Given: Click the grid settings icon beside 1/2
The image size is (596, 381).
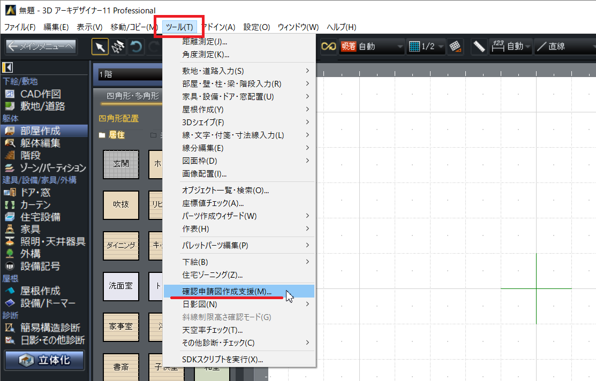Looking at the screenshot, I should [455, 47].
